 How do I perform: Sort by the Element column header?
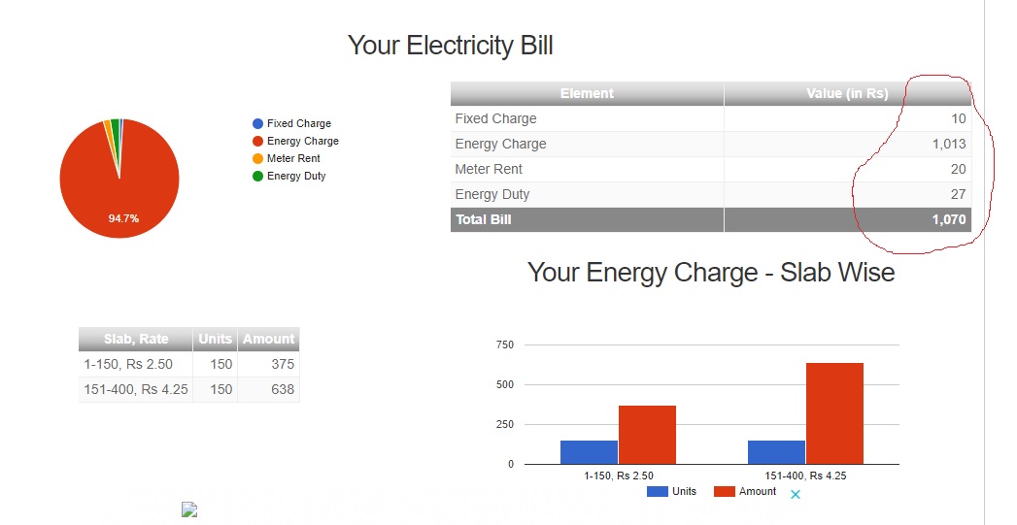click(x=587, y=93)
